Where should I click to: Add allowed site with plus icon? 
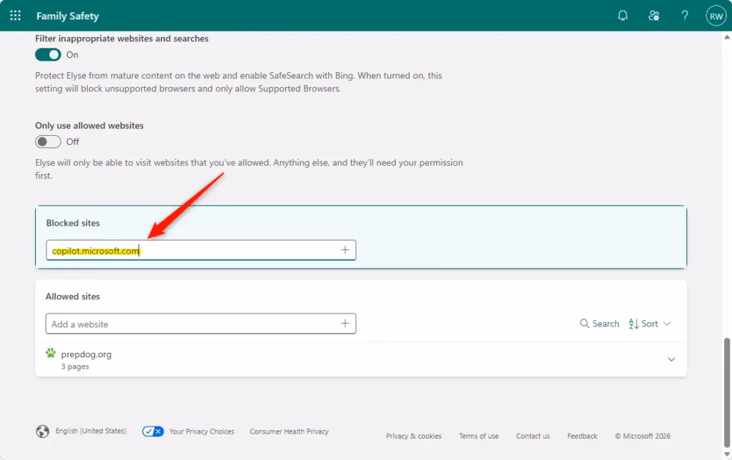click(345, 324)
